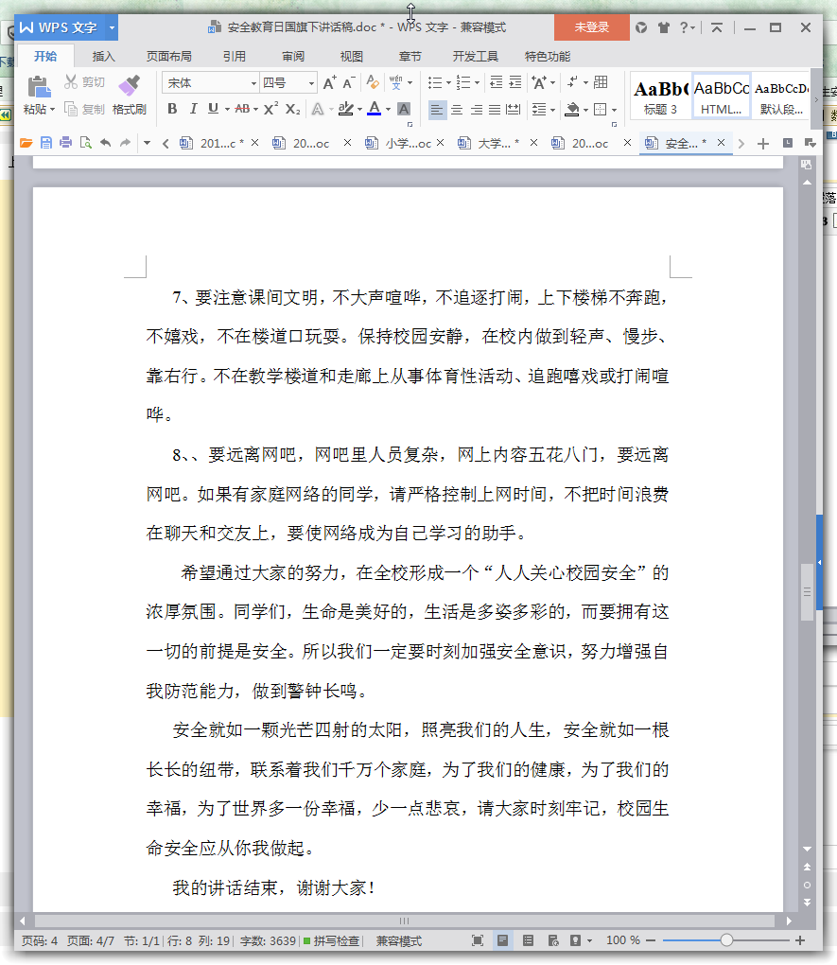Toggle strikethrough AB formatting
Viewport: 837px width, 965px height.
tap(242, 109)
